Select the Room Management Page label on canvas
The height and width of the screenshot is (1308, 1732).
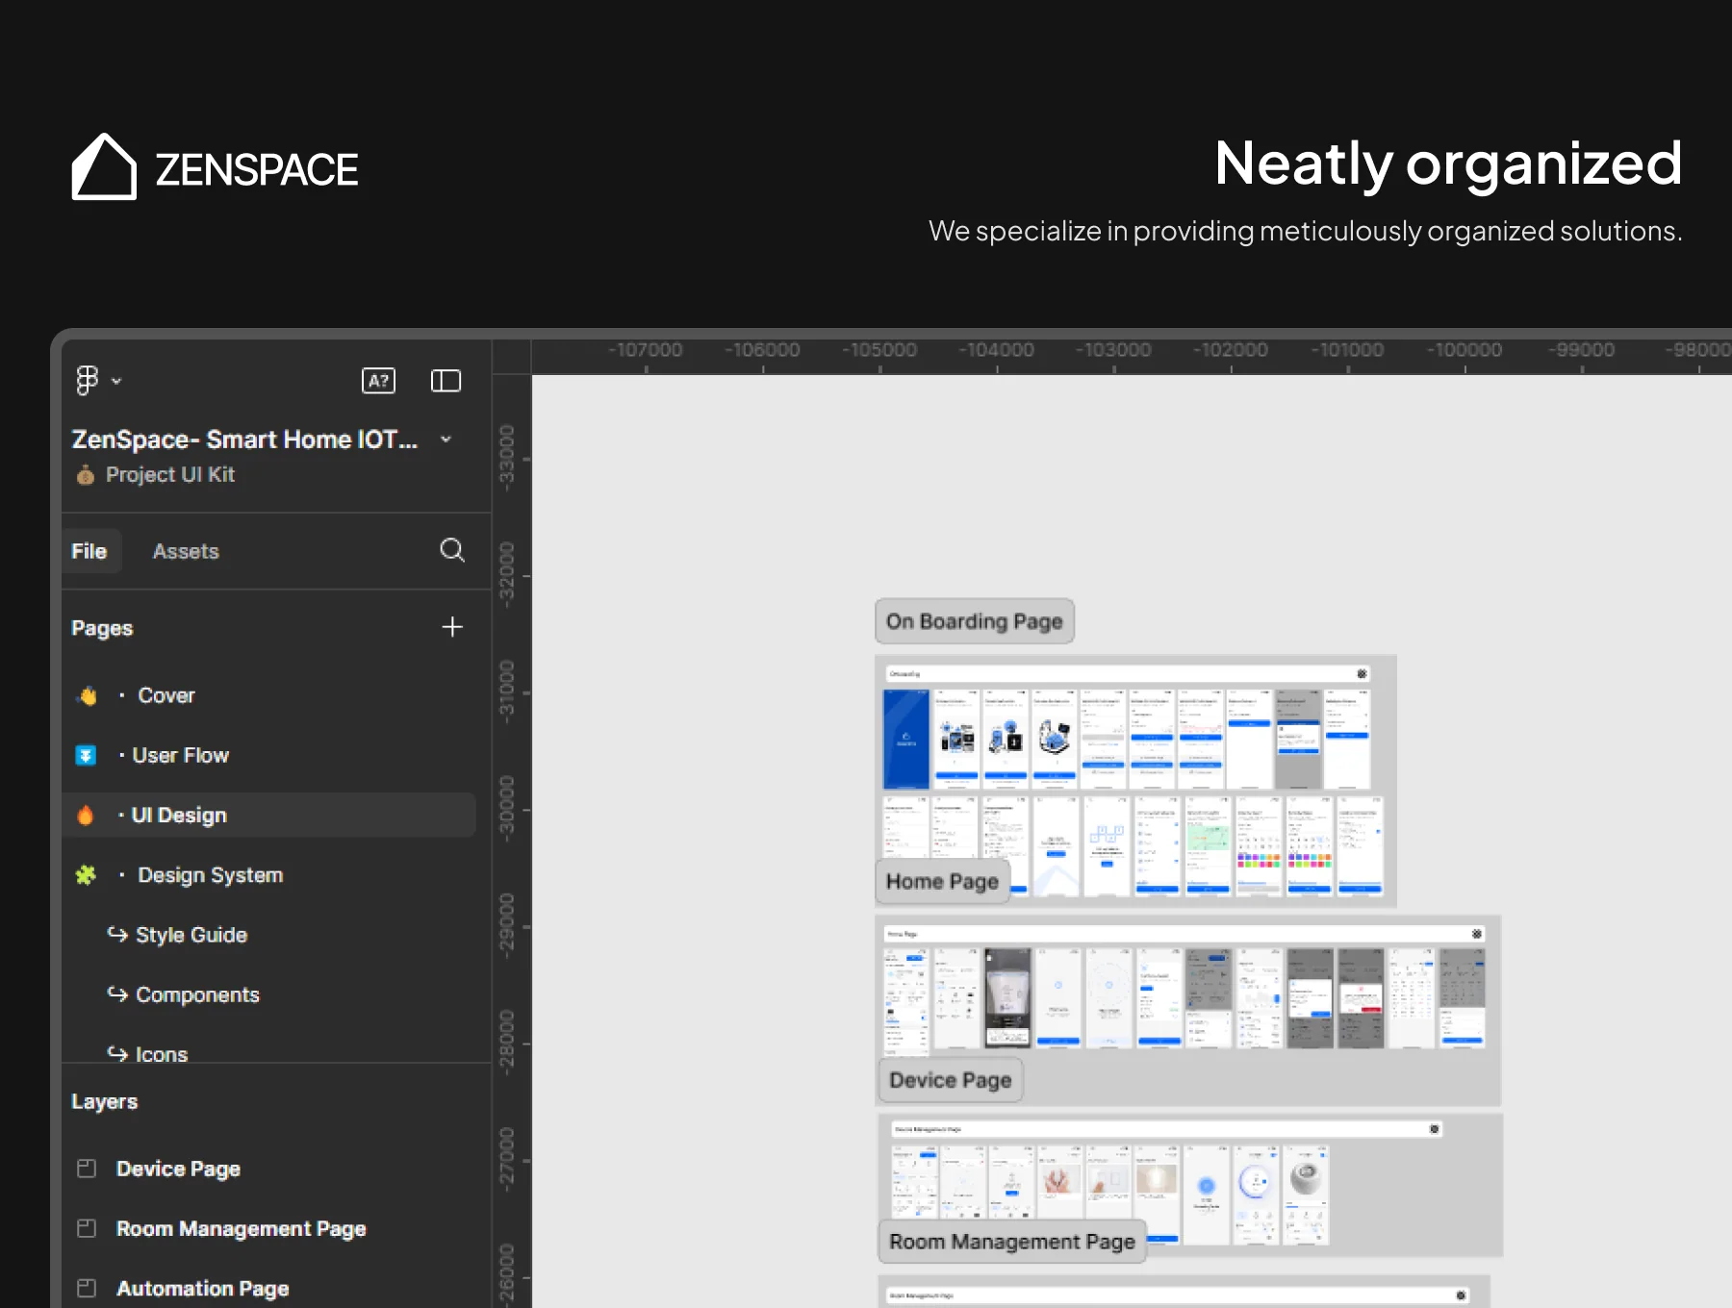[x=1012, y=1242]
